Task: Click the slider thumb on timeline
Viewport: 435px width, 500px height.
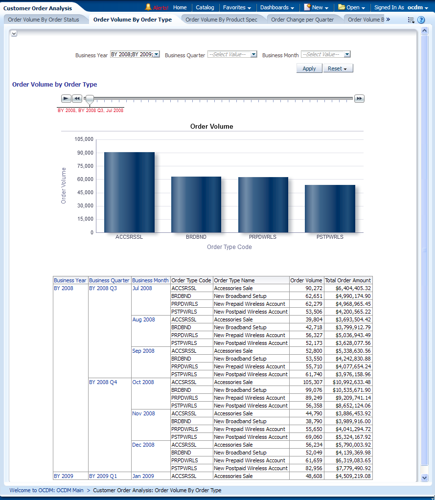Action: point(89,100)
